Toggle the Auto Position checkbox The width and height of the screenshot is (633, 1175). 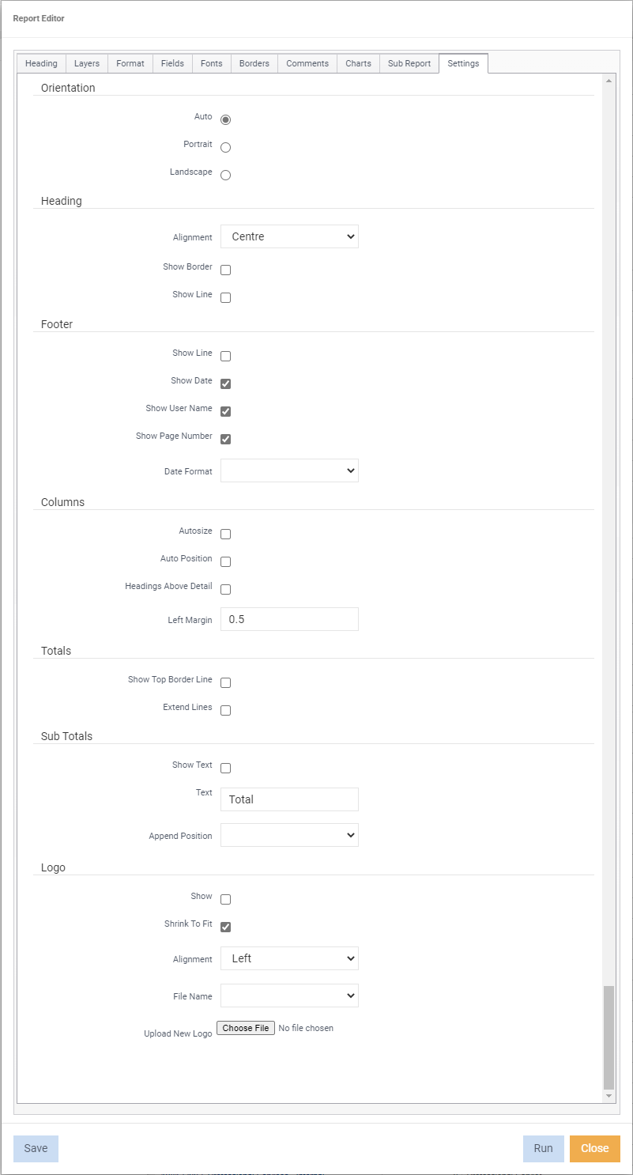pyautogui.click(x=225, y=561)
